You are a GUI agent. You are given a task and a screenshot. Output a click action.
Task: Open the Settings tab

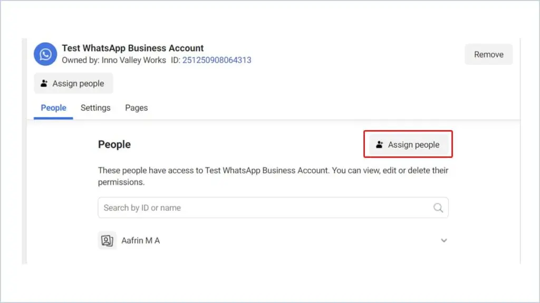pyautogui.click(x=95, y=108)
